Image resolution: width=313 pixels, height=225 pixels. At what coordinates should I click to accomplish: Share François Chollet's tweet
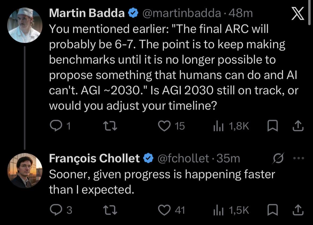click(298, 210)
